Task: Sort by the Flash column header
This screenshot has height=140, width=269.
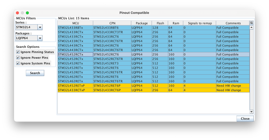Action: coord(160,23)
